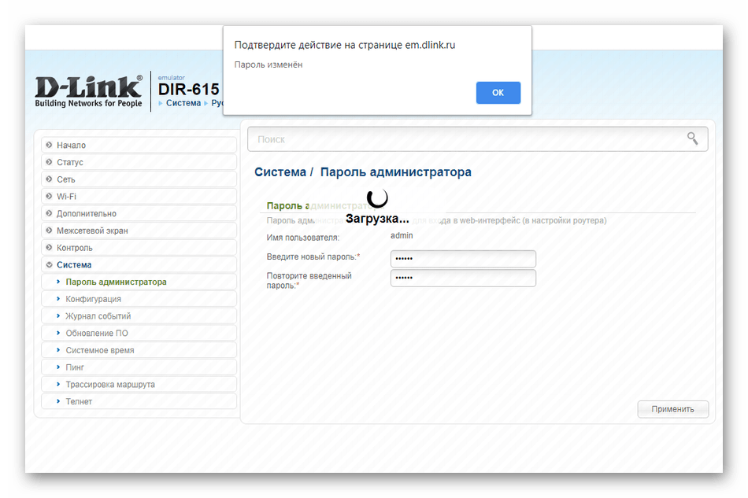Open the Дополнительно menu section
The height and width of the screenshot is (498, 748).
[139, 213]
